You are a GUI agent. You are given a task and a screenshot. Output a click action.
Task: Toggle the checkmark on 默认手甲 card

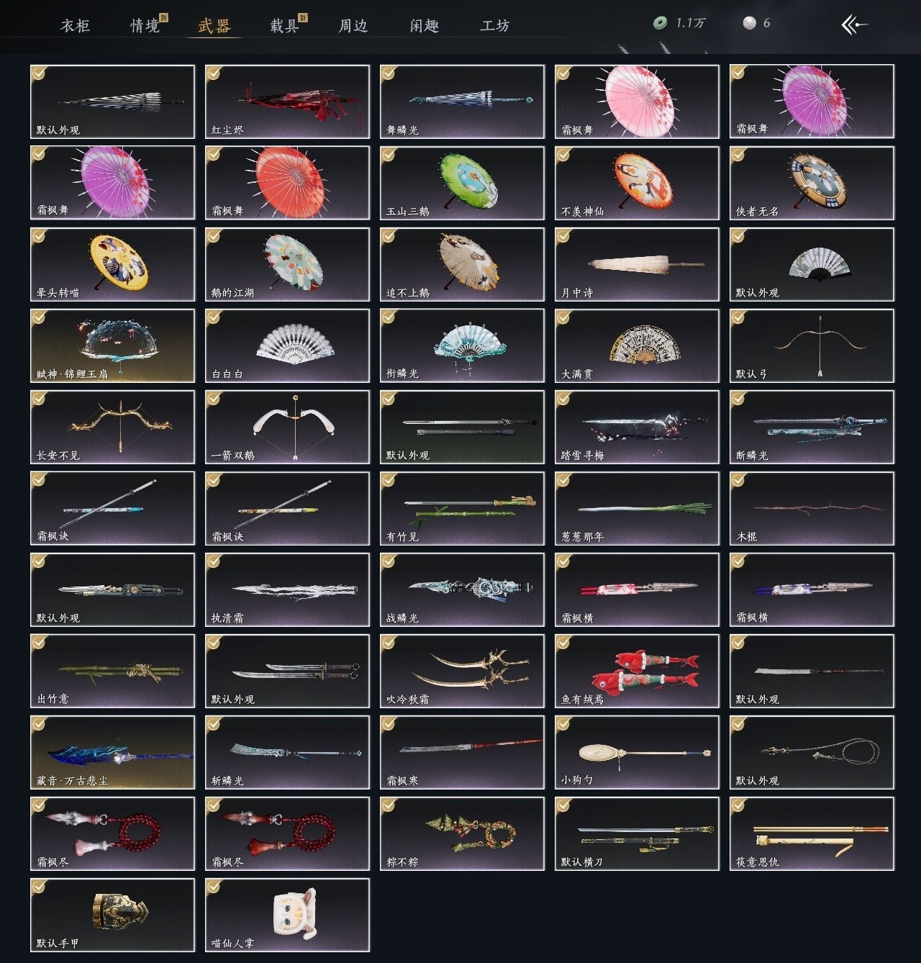[39, 887]
